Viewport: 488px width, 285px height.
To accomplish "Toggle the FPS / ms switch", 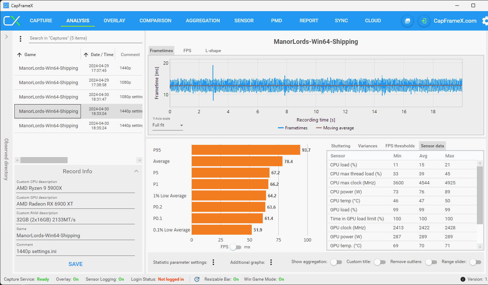I will click(236, 247).
